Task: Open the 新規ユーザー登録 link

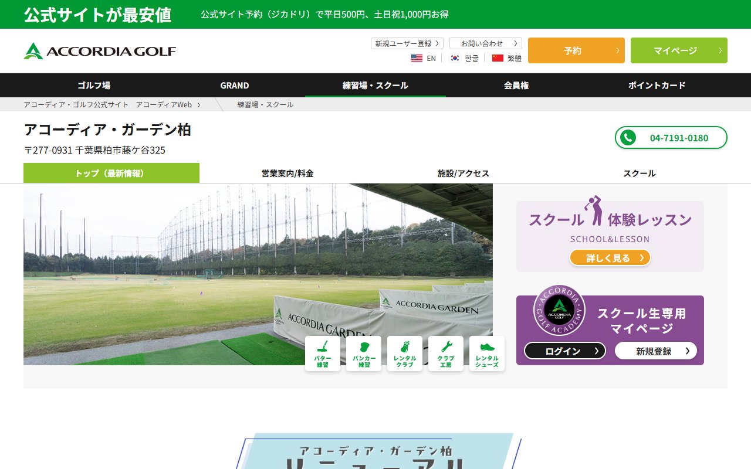Action: [407, 43]
